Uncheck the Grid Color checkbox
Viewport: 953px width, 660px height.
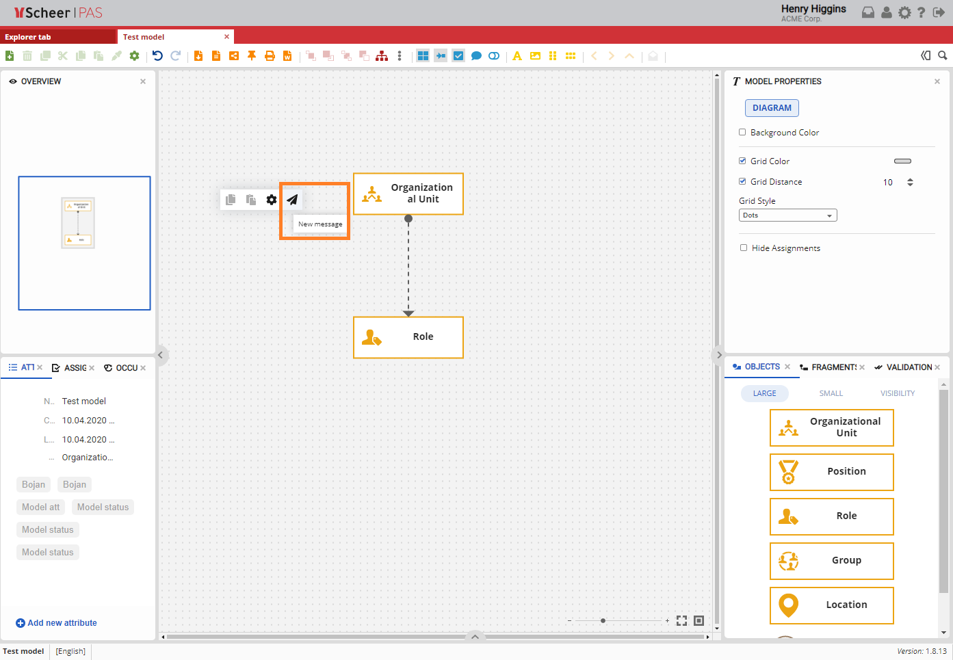742,161
